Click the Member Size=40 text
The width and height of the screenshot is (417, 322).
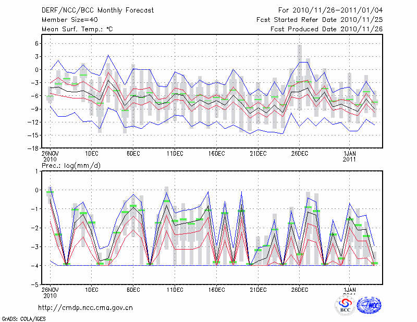[x=66, y=20]
